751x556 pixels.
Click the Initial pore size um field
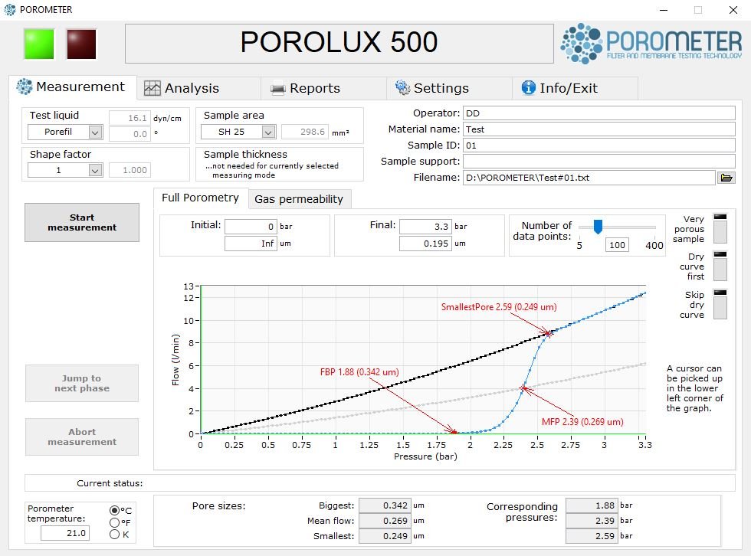point(251,244)
